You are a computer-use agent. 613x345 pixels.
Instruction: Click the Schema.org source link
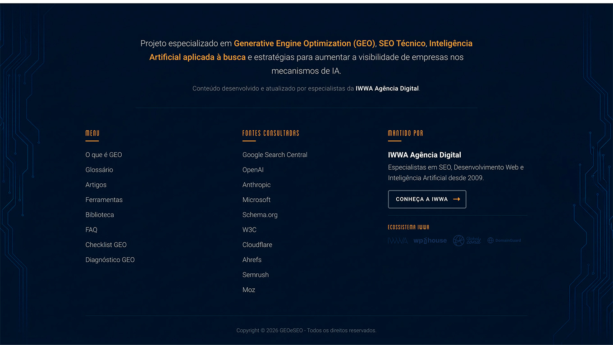coord(260,215)
